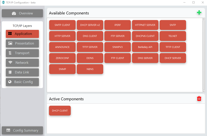Image resolution: width=207 pixels, height=136 pixels.
Task: Maximize the TCP/IP Configuration window
Action: coord(194,2)
